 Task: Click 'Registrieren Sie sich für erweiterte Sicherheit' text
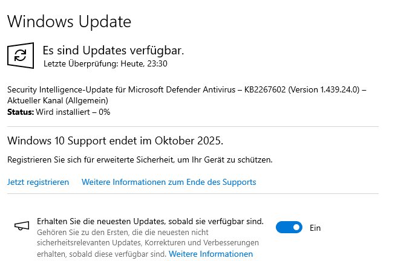point(140,160)
